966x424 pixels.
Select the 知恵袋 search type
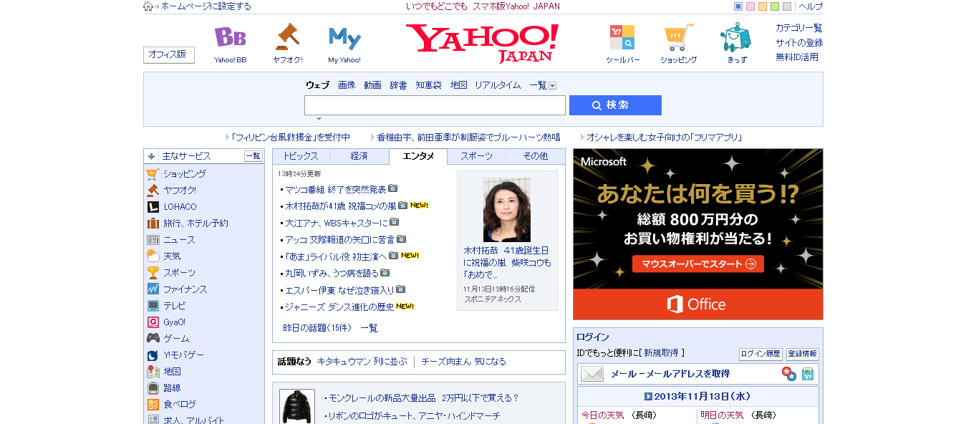click(x=428, y=85)
